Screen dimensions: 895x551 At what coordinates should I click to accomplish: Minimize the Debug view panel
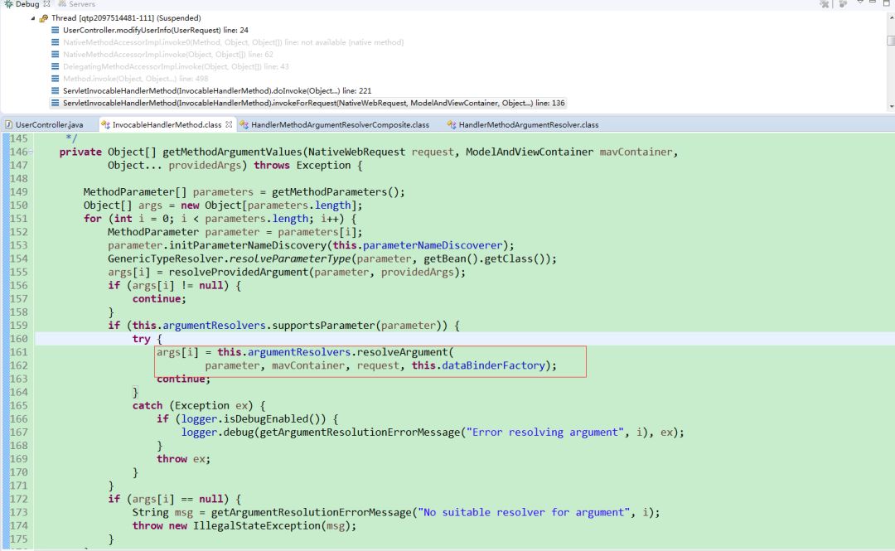873,2
